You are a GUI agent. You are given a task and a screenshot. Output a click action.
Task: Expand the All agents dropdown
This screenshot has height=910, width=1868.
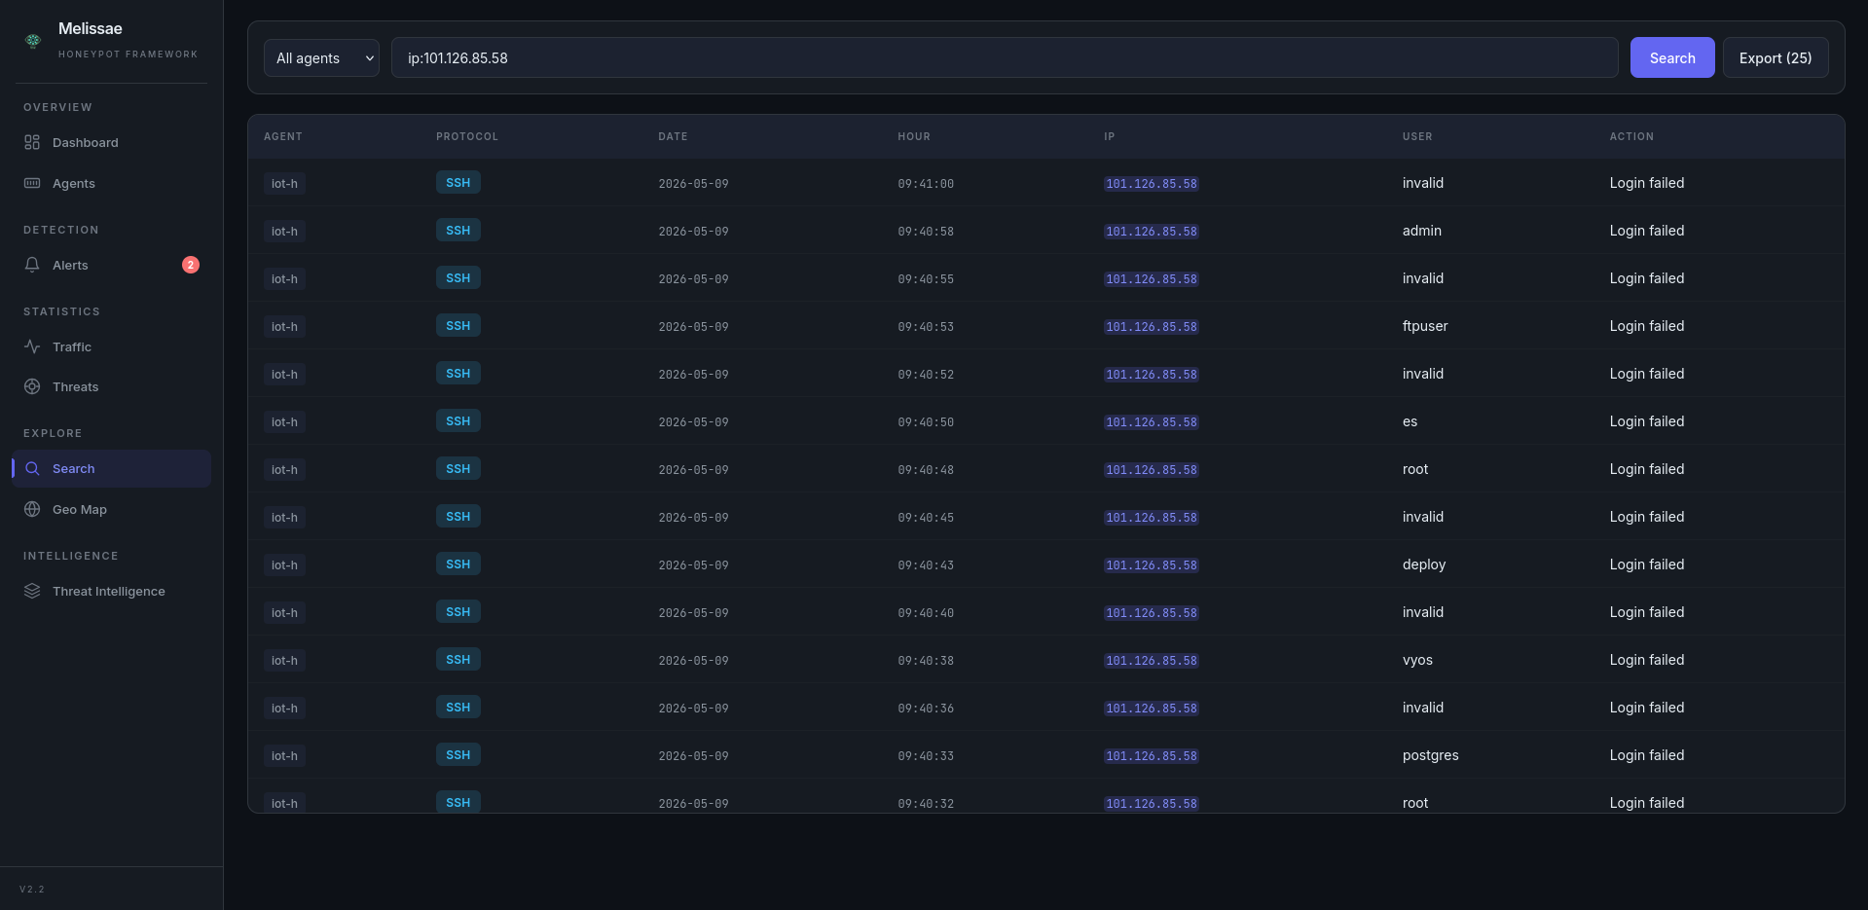click(x=321, y=57)
